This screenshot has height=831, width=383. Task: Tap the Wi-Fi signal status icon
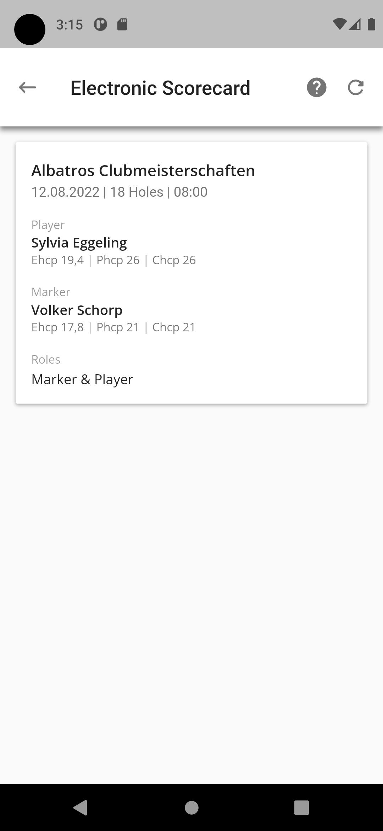pyautogui.click(x=339, y=24)
